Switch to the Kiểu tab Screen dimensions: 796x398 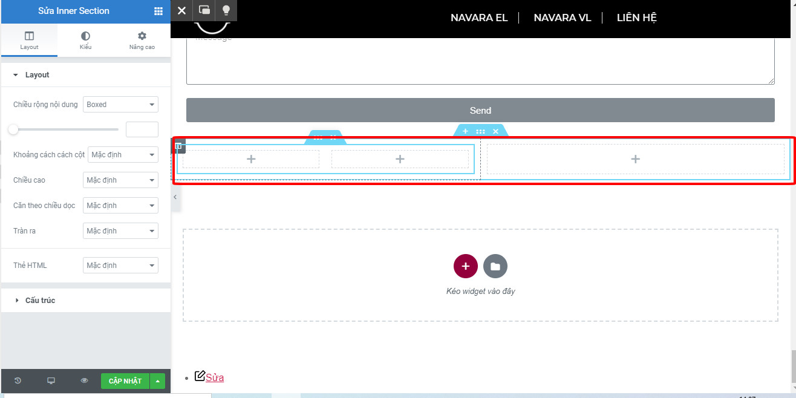pyautogui.click(x=85, y=41)
